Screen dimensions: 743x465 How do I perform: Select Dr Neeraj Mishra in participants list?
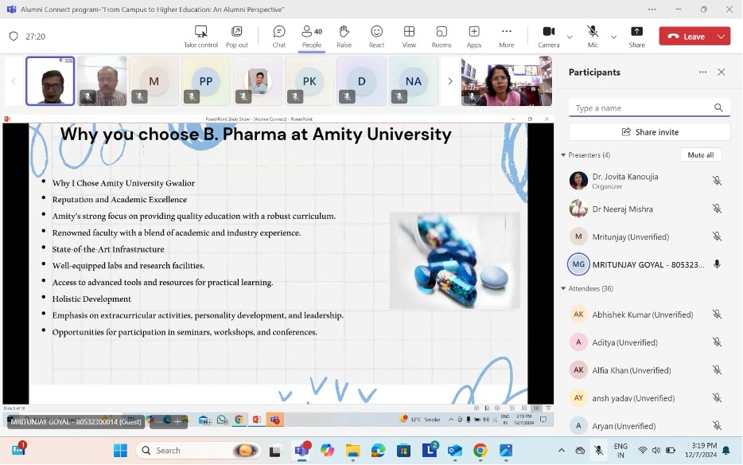(x=647, y=209)
